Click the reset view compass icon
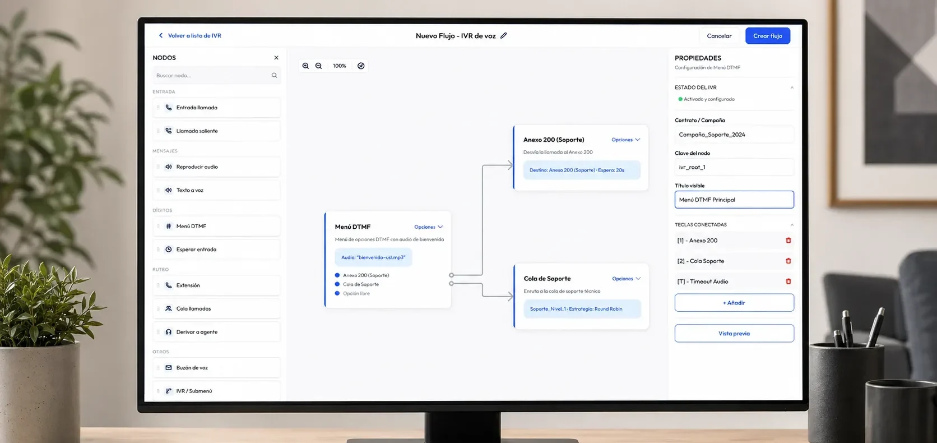 (361, 66)
